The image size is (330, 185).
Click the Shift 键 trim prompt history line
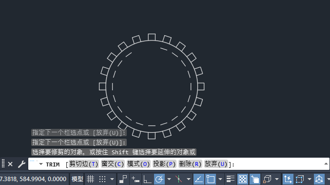tap(114, 152)
